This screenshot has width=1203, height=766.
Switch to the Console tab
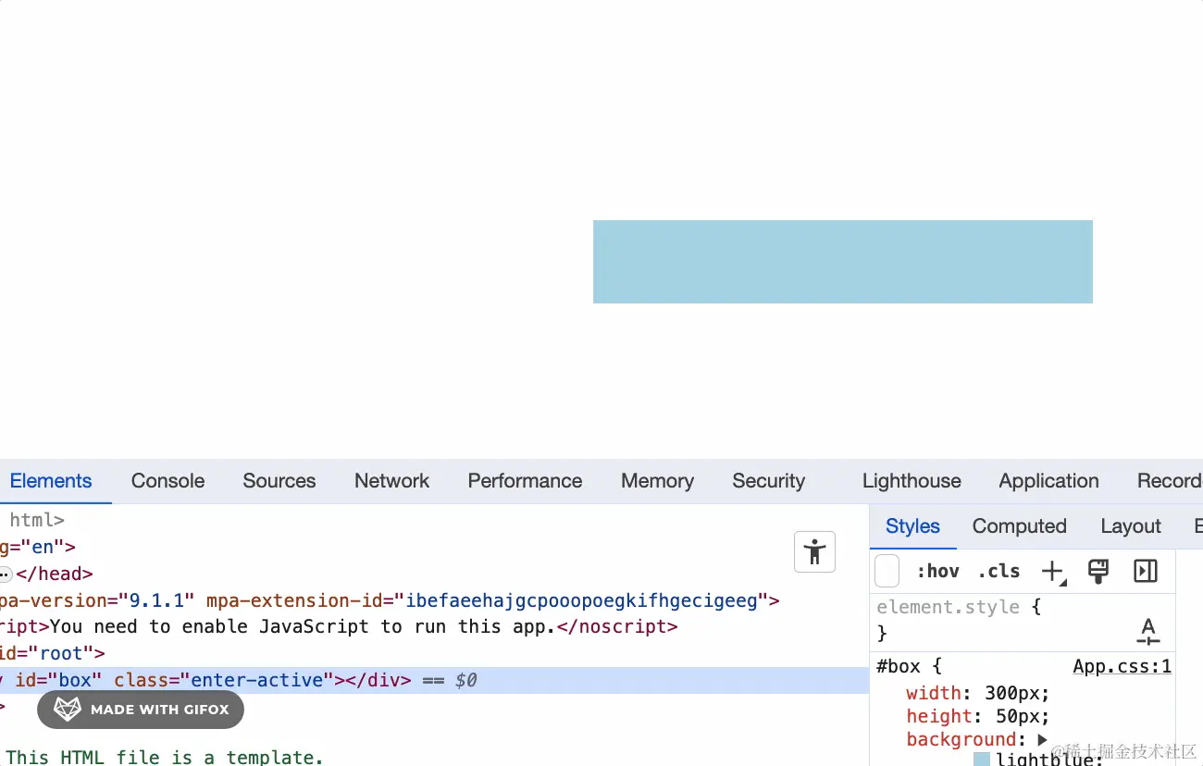(x=167, y=481)
